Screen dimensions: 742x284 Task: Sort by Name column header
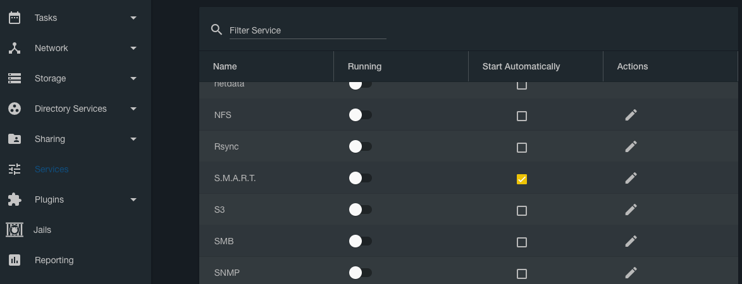pyautogui.click(x=225, y=66)
